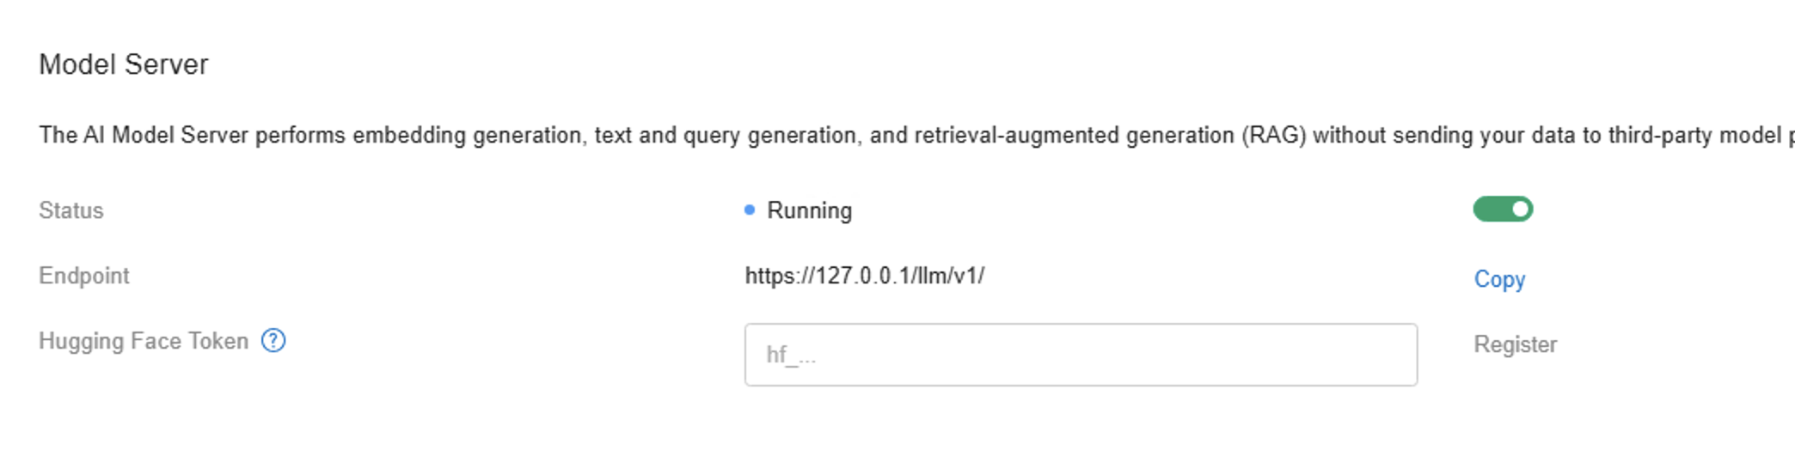
Task: Focus the Hugging Face token input field
Action: pyautogui.click(x=1081, y=355)
